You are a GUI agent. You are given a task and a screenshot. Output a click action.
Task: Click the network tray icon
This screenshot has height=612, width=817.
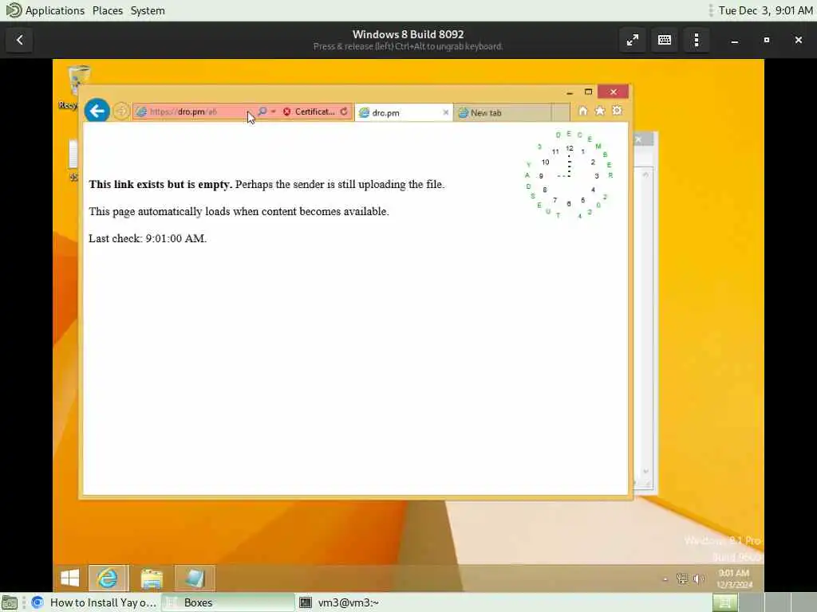coord(682,579)
